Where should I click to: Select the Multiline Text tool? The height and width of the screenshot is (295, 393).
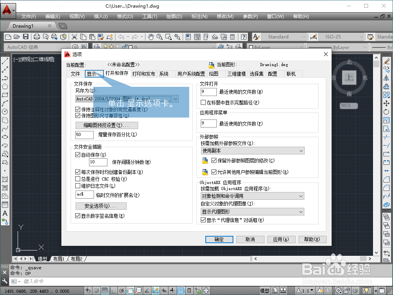5,212
